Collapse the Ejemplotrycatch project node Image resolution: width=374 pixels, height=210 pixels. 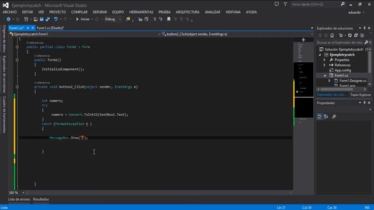(x=320, y=55)
